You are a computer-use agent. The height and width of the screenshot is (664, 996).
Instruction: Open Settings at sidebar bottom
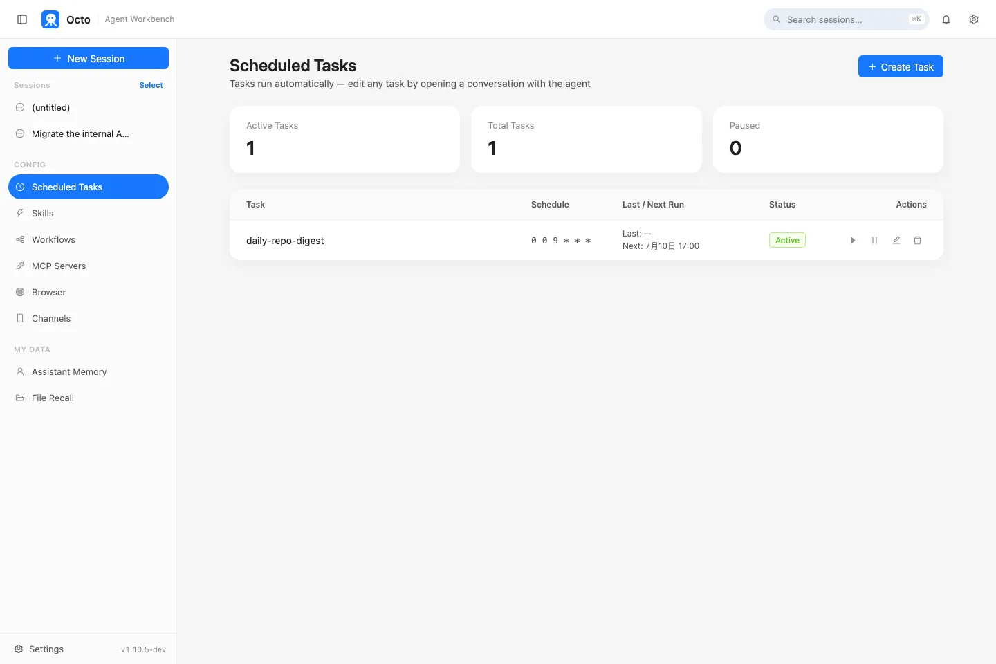click(39, 649)
